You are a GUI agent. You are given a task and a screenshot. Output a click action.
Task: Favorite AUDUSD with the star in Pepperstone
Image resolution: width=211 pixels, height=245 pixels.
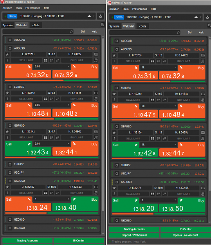[x=7, y=54]
